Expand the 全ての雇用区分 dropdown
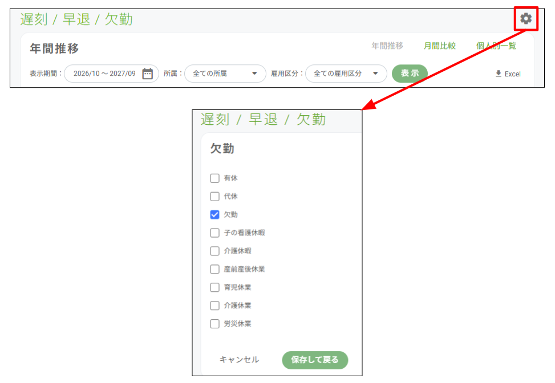The height and width of the screenshot is (383, 555). (346, 74)
